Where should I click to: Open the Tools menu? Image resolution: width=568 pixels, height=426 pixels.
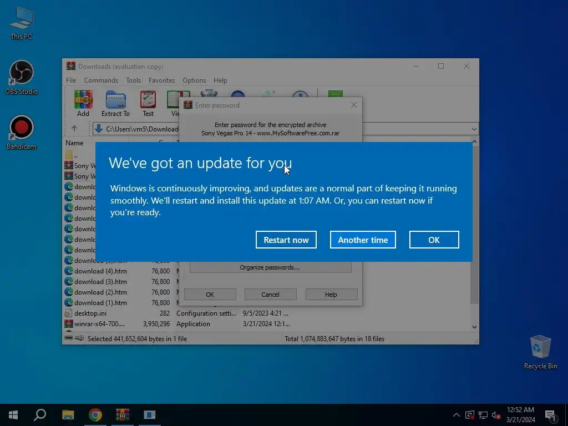[x=133, y=80]
